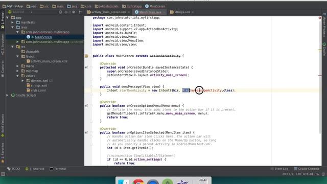327x184 pixels.
Task: Click the Gradle Scripts icon in project tree
Action: click(13, 95)
